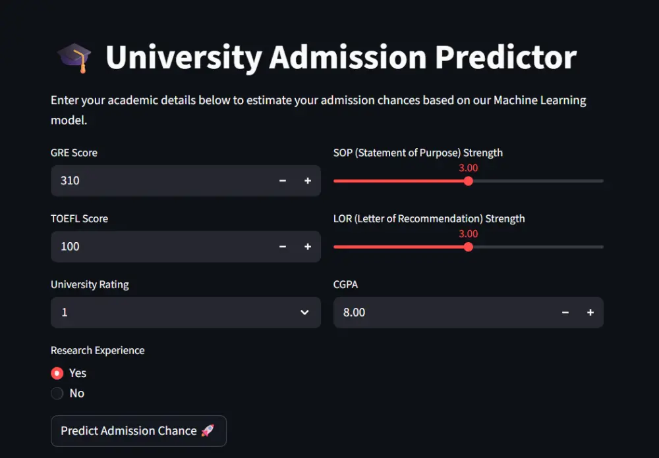The height and width of the screenshot is (458, 659).
Task: Click the graduation cap emoji in title
Action: (73, 58)
